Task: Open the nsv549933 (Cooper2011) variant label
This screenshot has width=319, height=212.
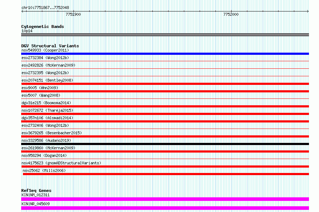Action: tap(45, 50)
